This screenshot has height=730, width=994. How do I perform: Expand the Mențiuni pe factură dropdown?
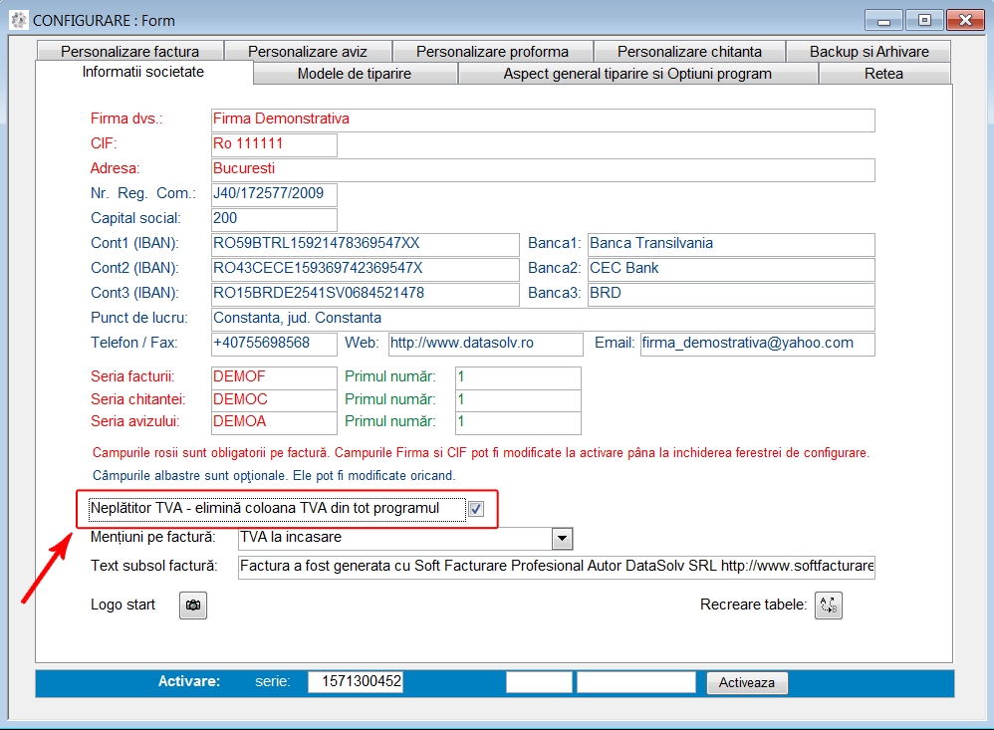pos(562,539)
